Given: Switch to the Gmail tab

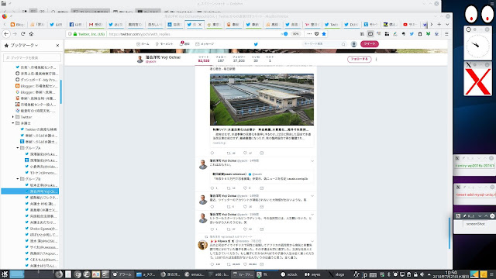Looking at the screenshot, I should 95,24.
